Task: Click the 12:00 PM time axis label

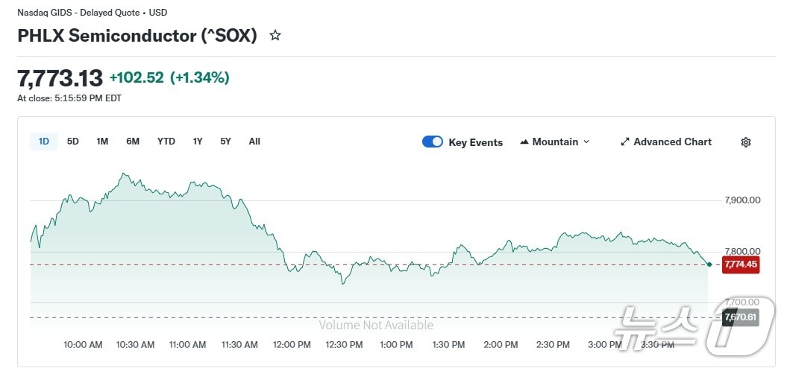Action: click(292, 345)
